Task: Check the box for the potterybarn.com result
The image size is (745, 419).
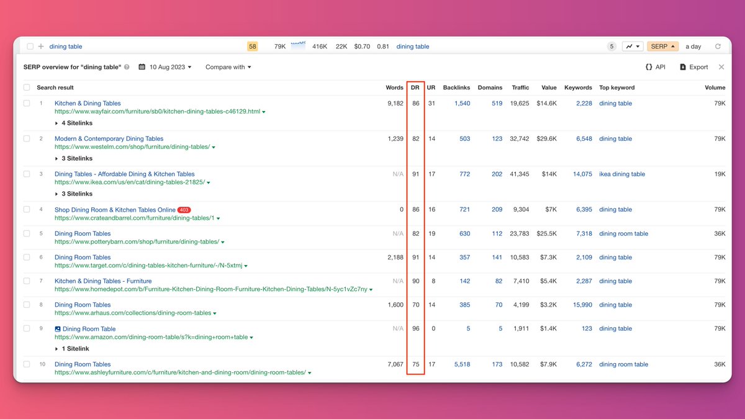Action: point(27,234)
